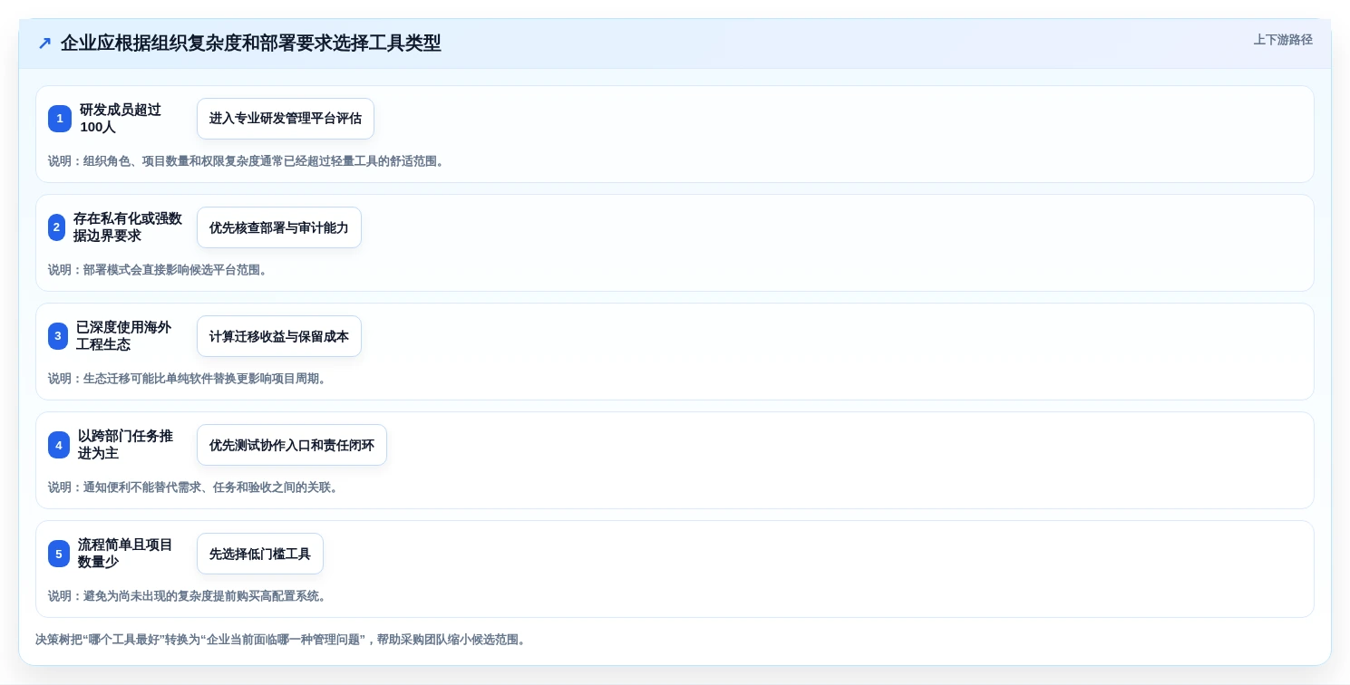Click the number 1 step badge
The height and width of the screenshot is (685, 1350).
click(59, 119)
